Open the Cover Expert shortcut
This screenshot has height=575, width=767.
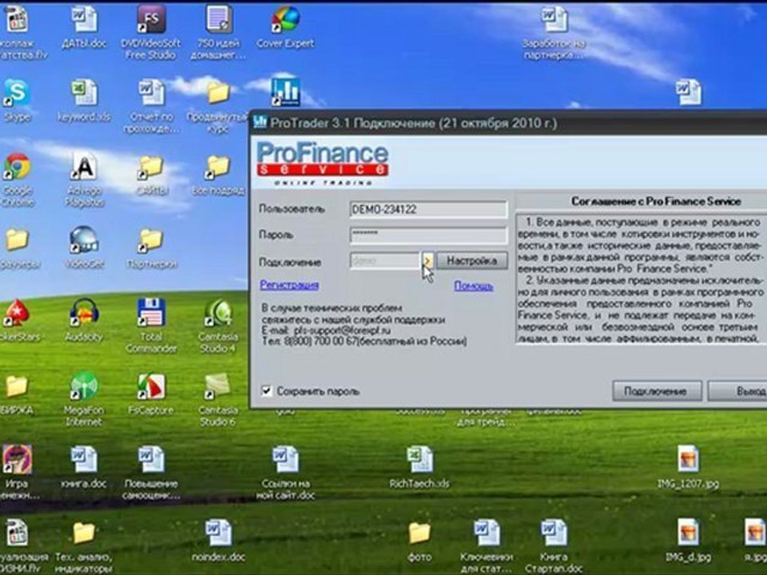285,21
